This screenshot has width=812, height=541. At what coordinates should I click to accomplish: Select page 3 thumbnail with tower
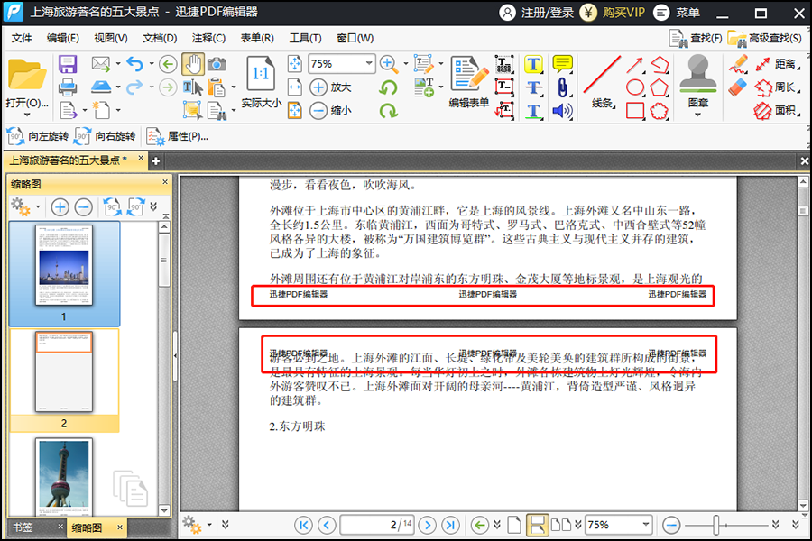click(64, 476)
